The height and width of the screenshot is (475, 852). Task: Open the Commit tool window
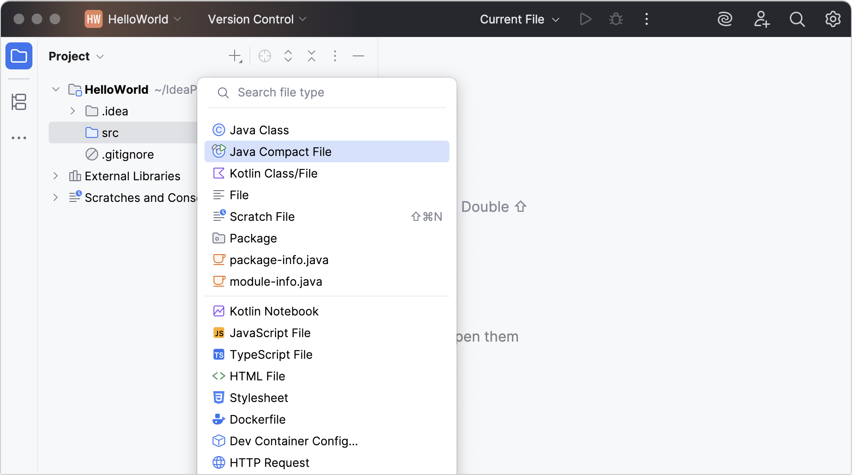(19, 102)
